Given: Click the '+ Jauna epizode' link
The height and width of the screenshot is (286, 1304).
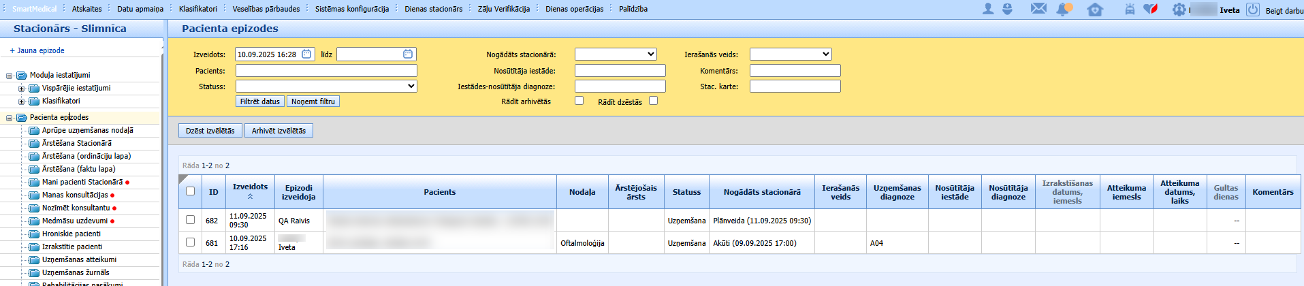Looking at the screenshot, I should [37, 50].
